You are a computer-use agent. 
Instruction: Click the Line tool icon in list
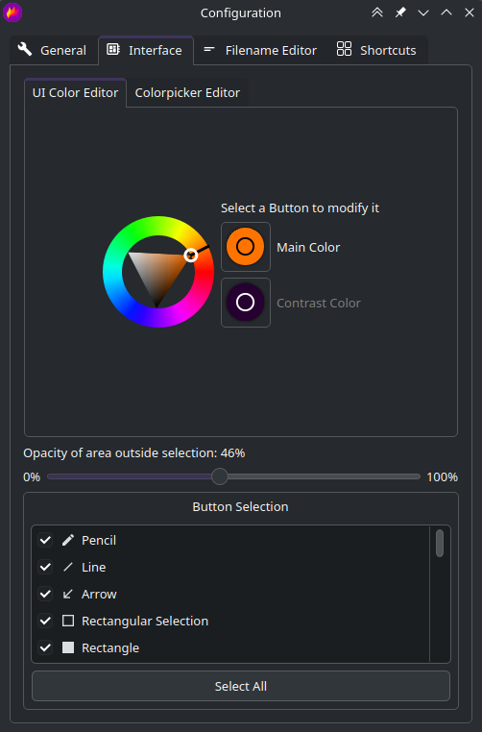click(x=68, y=567)
